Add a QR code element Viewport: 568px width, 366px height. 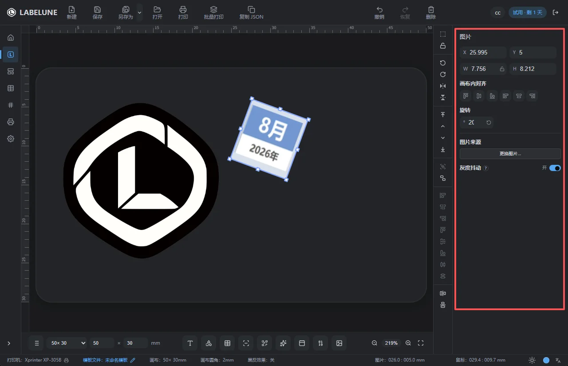click(264, 343)
